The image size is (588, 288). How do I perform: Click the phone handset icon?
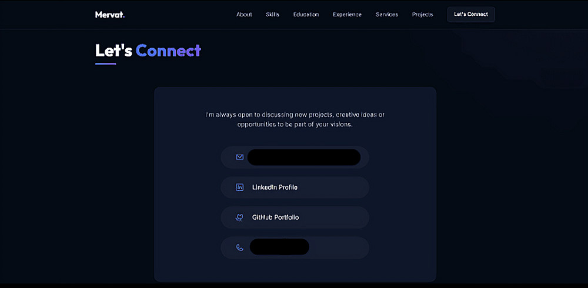[x=240, y=247]
